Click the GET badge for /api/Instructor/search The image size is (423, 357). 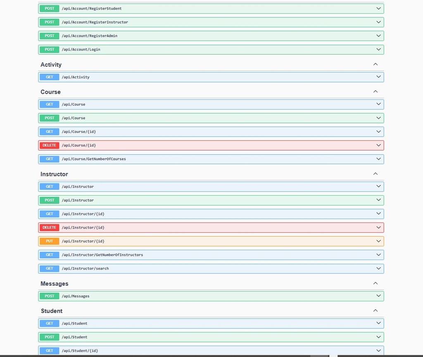tap(50, 268)
